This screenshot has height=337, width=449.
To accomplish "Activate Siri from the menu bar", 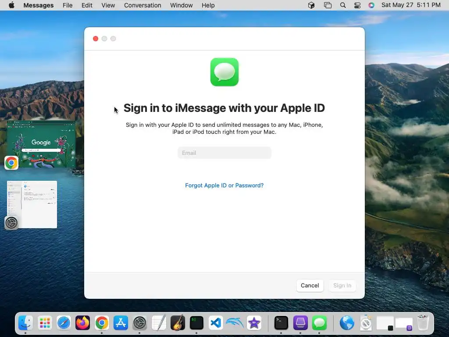I will tap(371, 5).
